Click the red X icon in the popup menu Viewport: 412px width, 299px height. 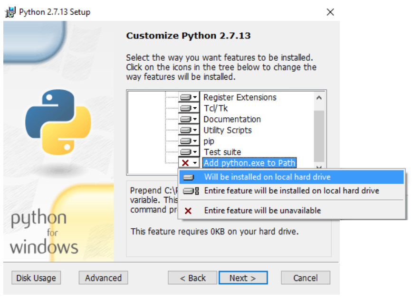[x=188, y=210]
